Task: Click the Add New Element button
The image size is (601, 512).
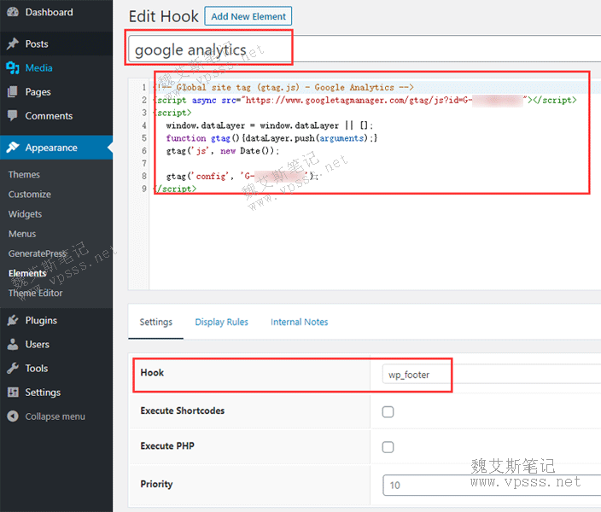Action: point(248,16)
